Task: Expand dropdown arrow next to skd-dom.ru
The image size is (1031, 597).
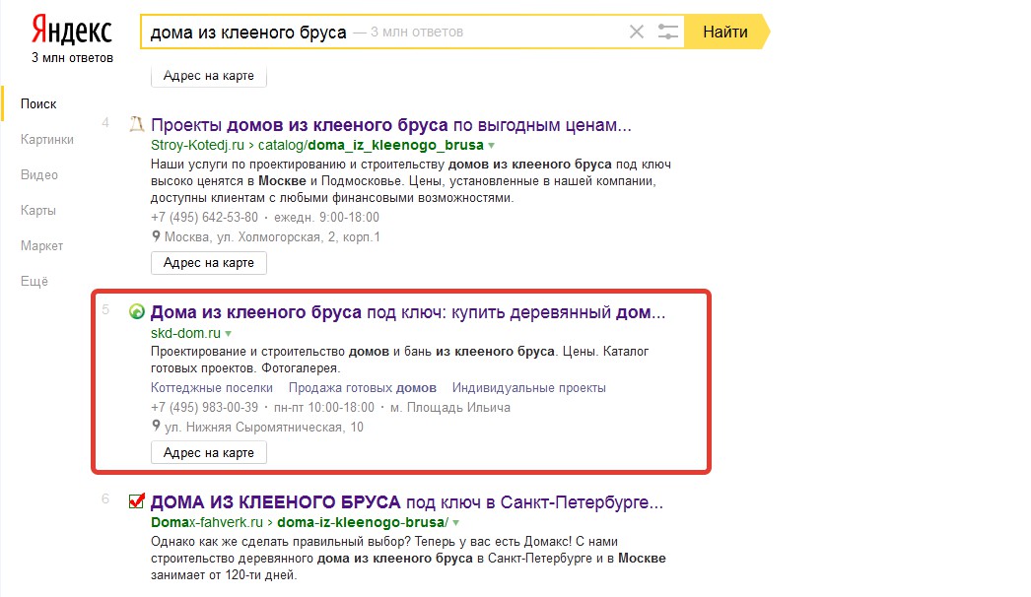Action: click(228, 333)
